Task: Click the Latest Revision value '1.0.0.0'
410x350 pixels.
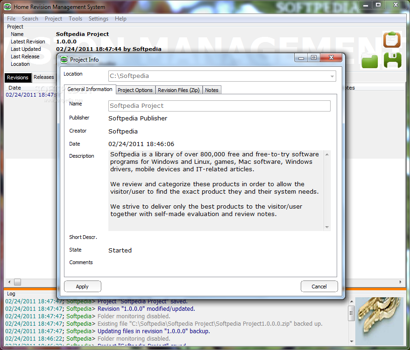Action: click(66, 42)
